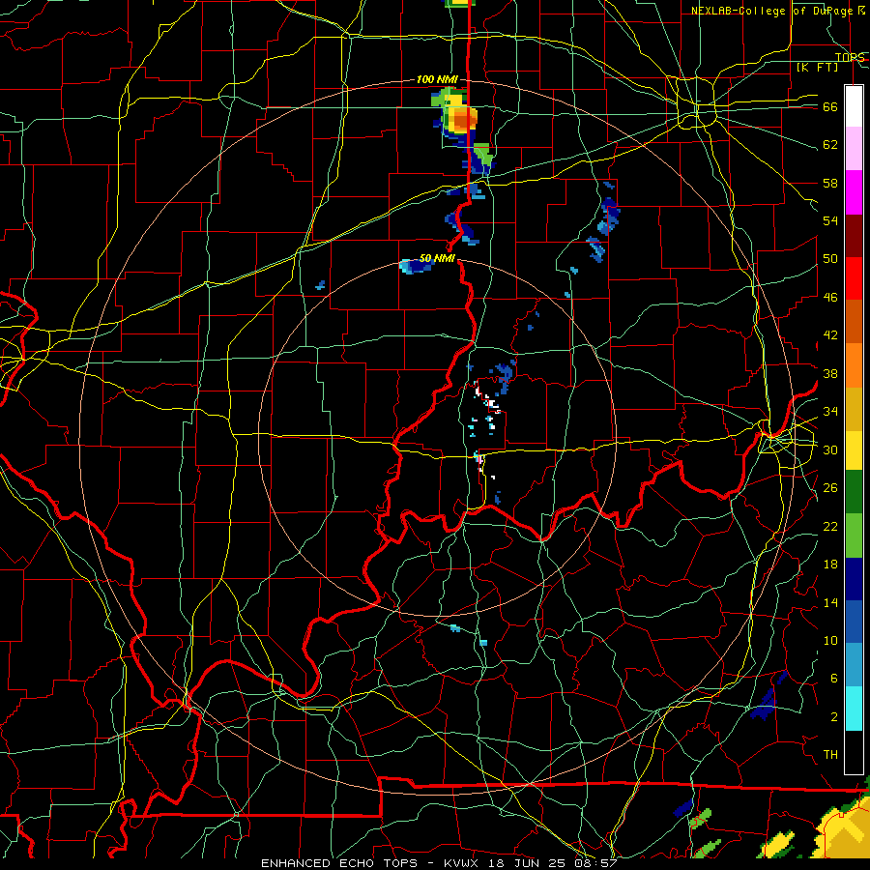Screen dimensions: 870x870
Task: Pick the bright yellow legend color band
Action: pos(854,449)
